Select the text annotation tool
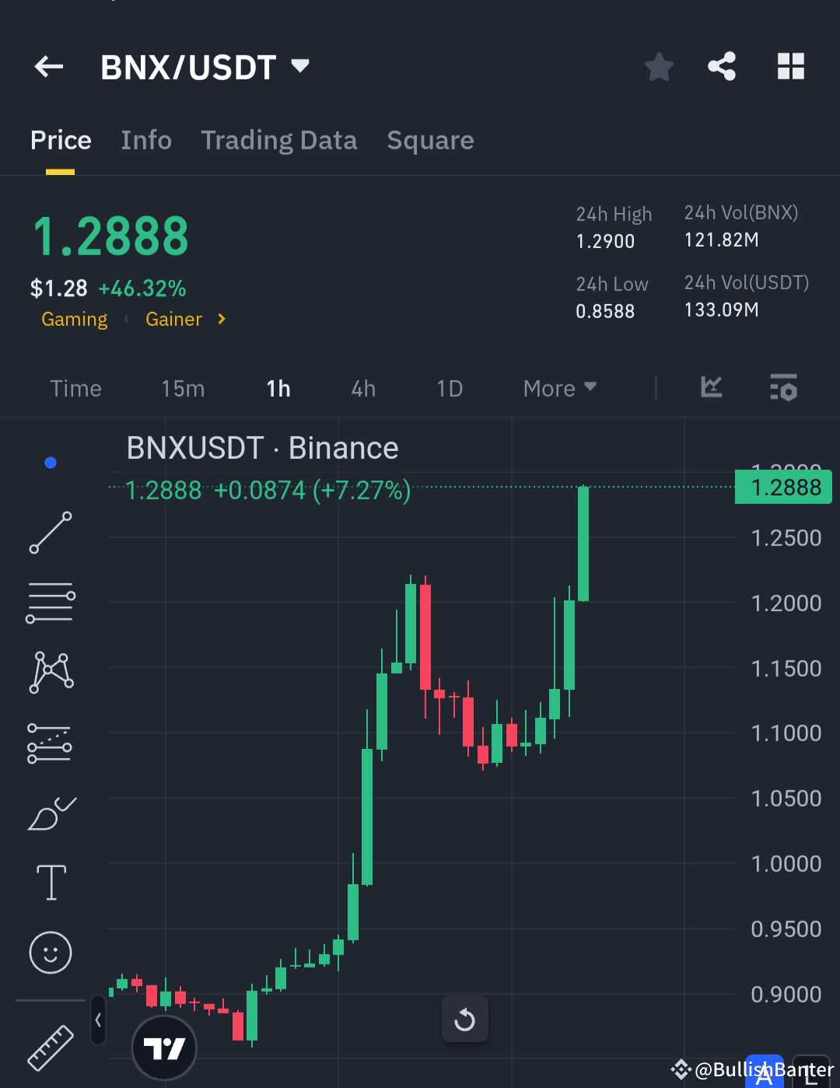Screen dimensions: 840x1088 coord(50,883)
